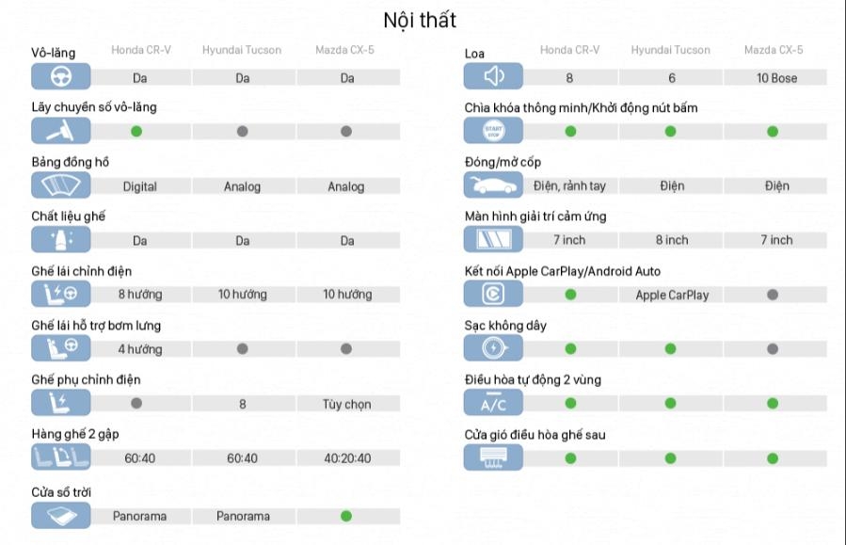The height and width of the screenshot is (545, 846).
Task: Click Mazda CX-5 green sunroof indicator dot
Action: 346,516
